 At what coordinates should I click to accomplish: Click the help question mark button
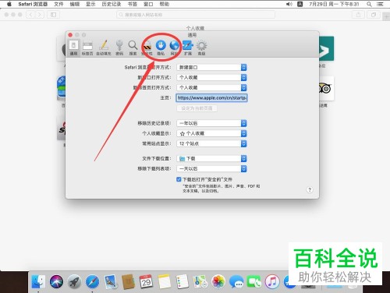[310, 189]
